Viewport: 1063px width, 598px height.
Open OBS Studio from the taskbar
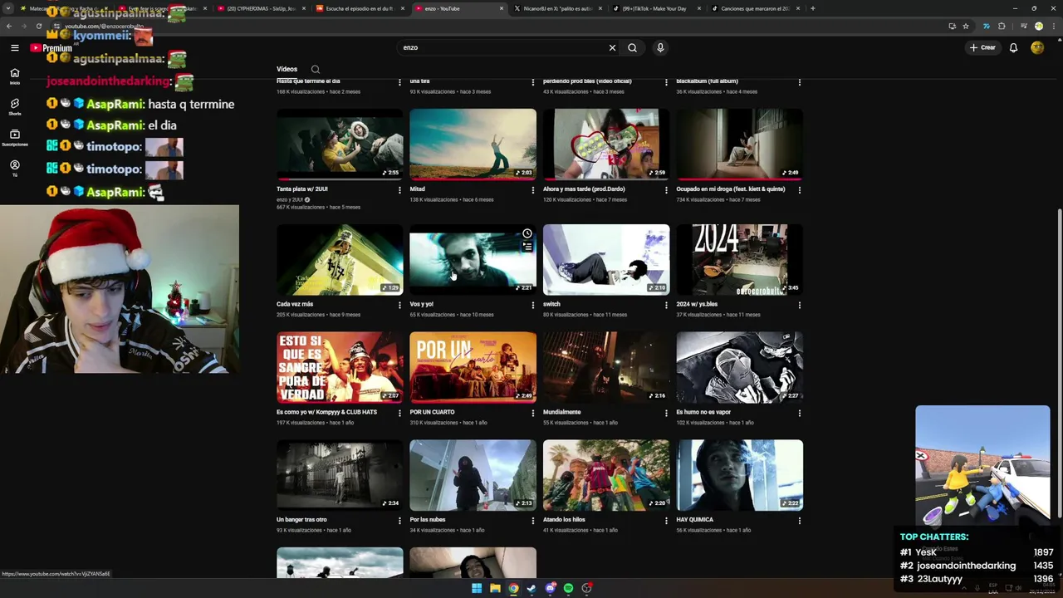tap(586, 588)
